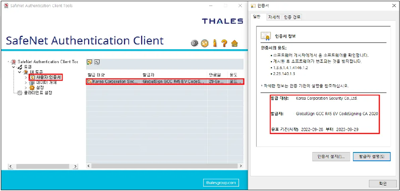This screenshot has width=400, height=191.
Task: Click the import certificate toolbar icon
Action: click(89, 62)
